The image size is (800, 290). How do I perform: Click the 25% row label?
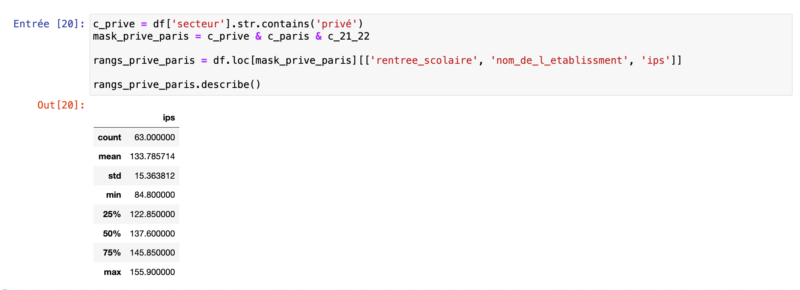tap(112, 214)
